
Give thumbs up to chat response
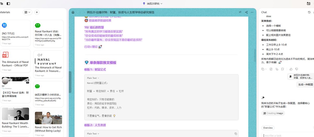291,69
